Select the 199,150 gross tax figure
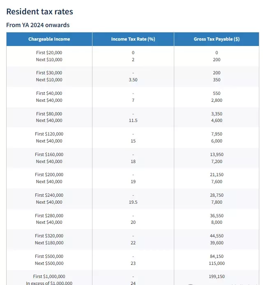Image resolution: width=270 pixels, height=285 pixels. point(217,276)
